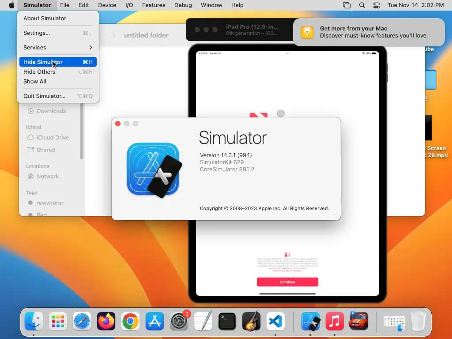This screenshot has height=339, width=452.
Task: Choose Quit Simulator…
Action: tap(58, 96)
